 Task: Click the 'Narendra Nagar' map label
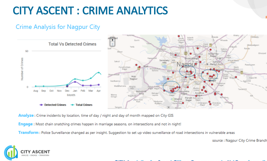pos(184,92)
